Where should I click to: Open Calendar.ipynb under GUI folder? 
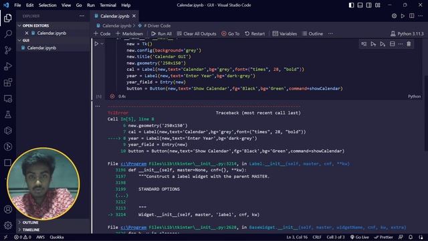[53, 48]
